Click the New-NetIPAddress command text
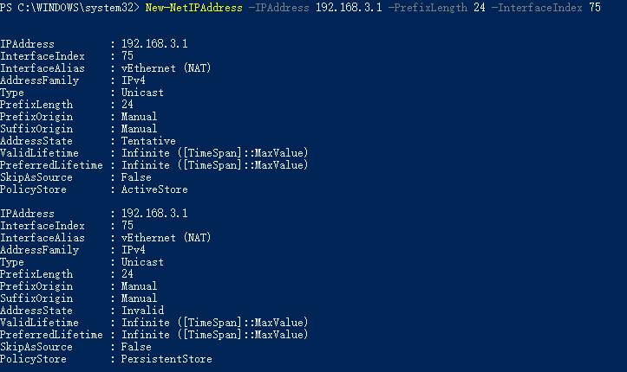Image resolution: width=627 pixels, height=372 pixels. [194, 8]
